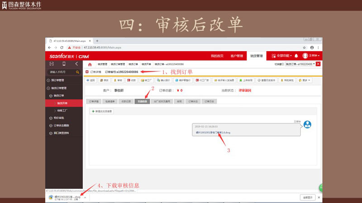Click the phone number search field
Image resolution: width=362 pixels, height=203 pixels.
pos(61,72)
